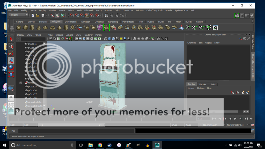This screenshot has height=149, width=265.
Task: Switch to Render tab in Layer Editor
Action: pyautogui.click(x=203, y=84)
